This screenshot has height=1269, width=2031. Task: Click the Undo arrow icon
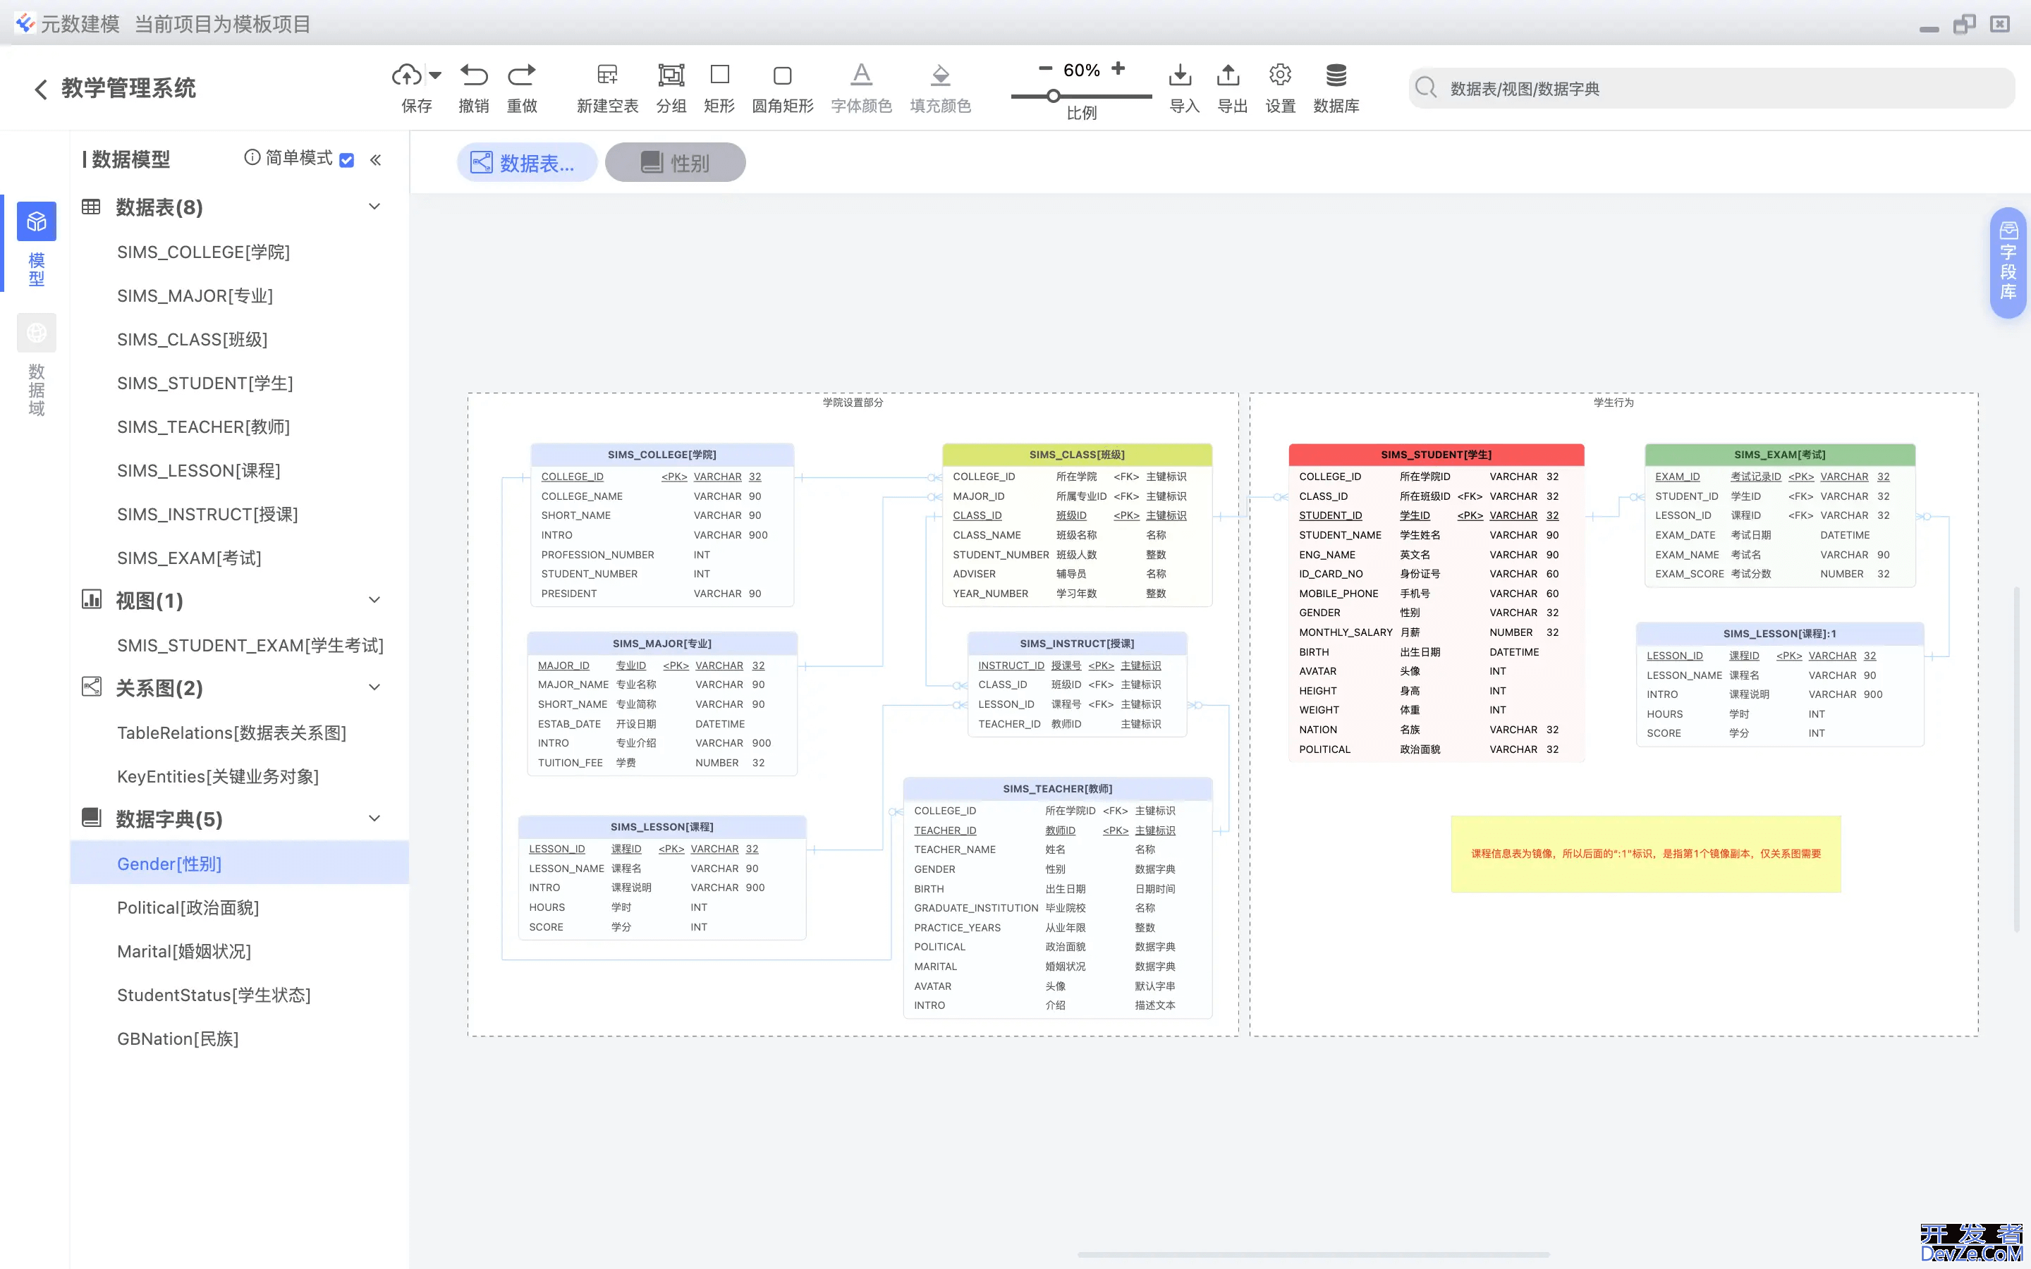point(473,75)
